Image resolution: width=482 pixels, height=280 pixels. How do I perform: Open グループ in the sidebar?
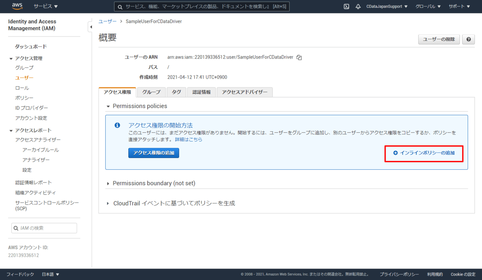[x=24, y=68]
